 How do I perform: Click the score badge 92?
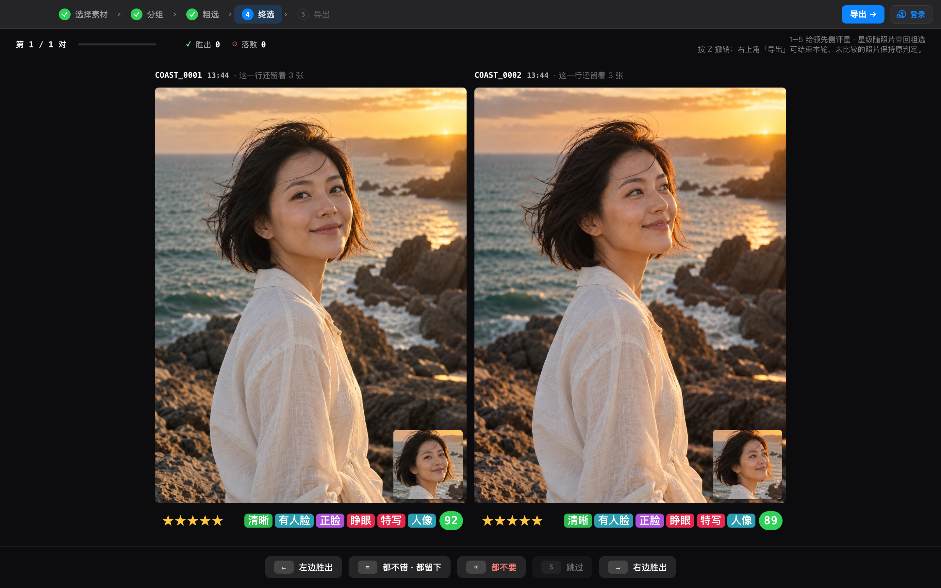click(451, 521)
